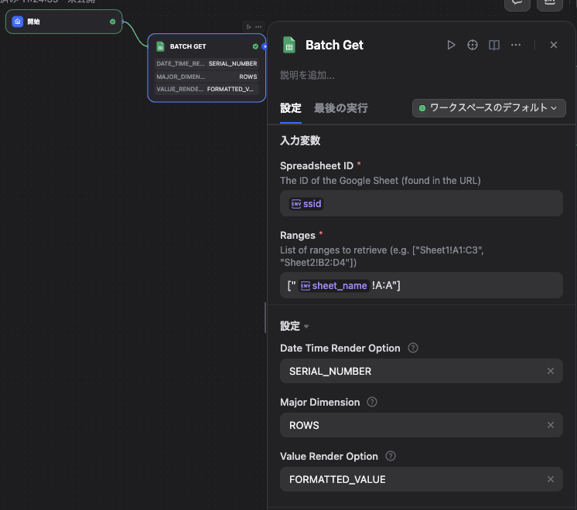Click the home icon on the 開始 node
The height and width of the screenshot is (510, 577).
point(18,22)
